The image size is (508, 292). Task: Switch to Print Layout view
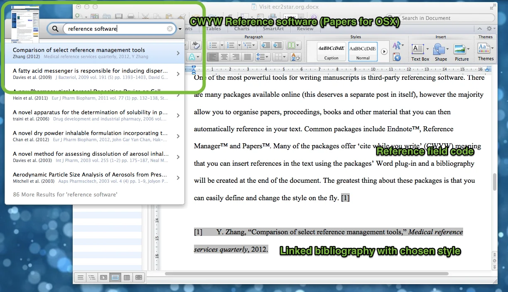pos(115,277)
